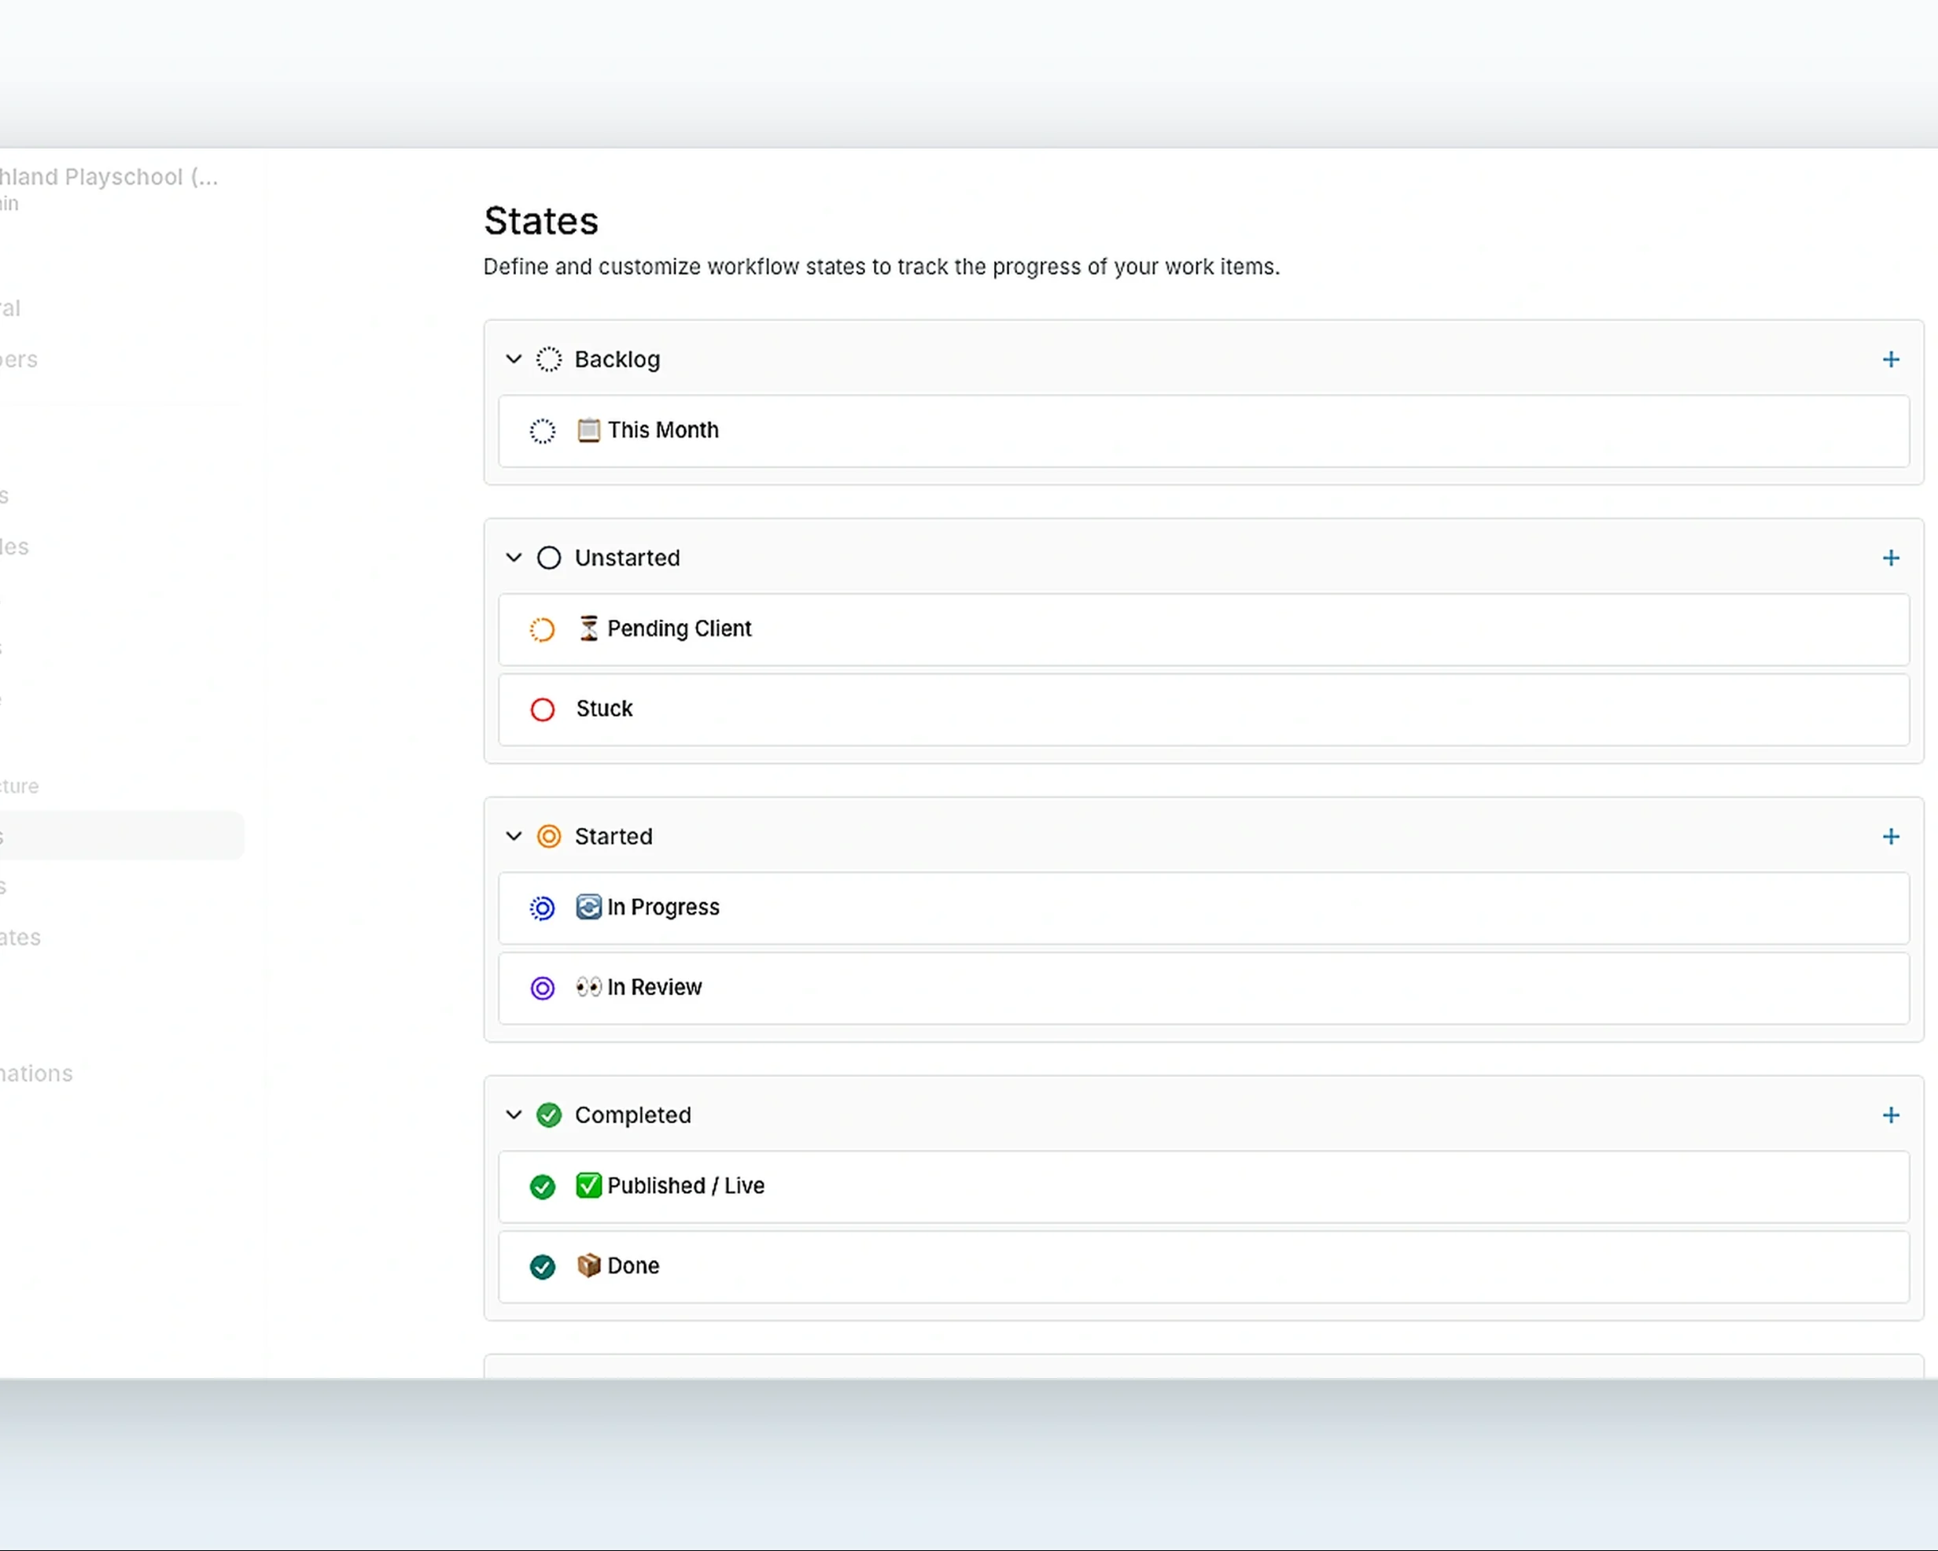Click the calendar emoji beside This Month

tap(589, 431)
